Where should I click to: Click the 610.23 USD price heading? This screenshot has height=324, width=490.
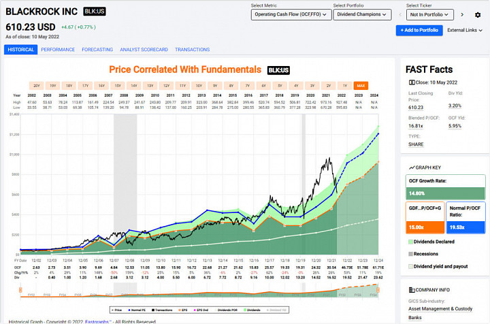pos(31,27)
